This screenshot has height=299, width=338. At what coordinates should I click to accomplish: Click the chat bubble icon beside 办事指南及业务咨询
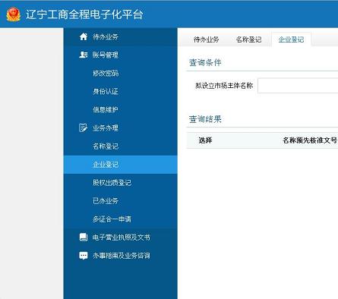[x=84, y=256]
